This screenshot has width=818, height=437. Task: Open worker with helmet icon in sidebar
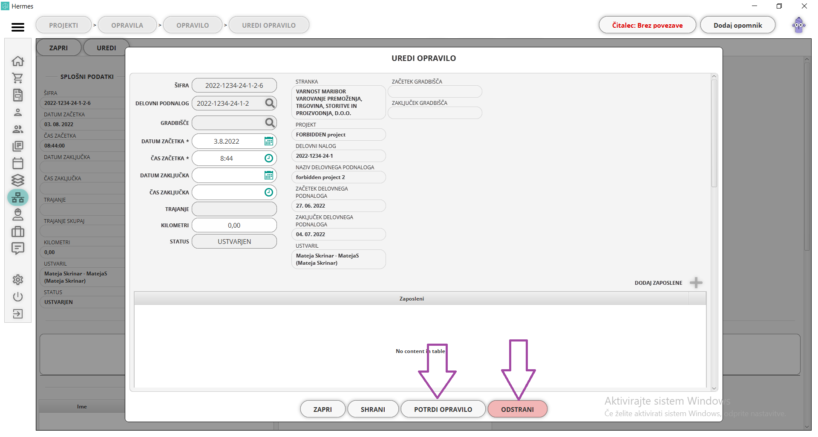coord(18,214)
